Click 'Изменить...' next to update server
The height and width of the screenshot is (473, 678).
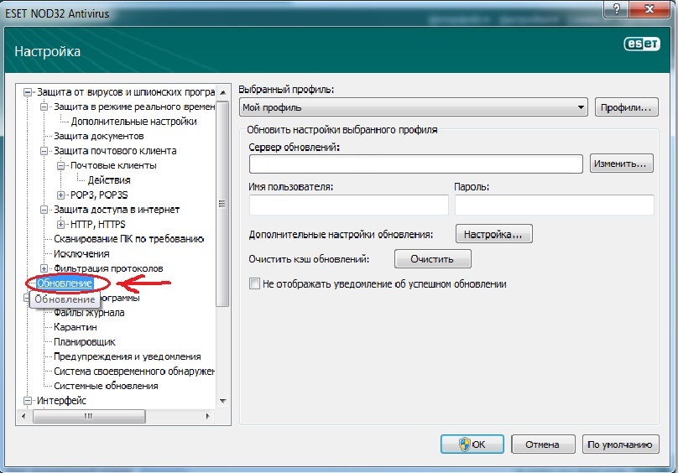point(621,164)
